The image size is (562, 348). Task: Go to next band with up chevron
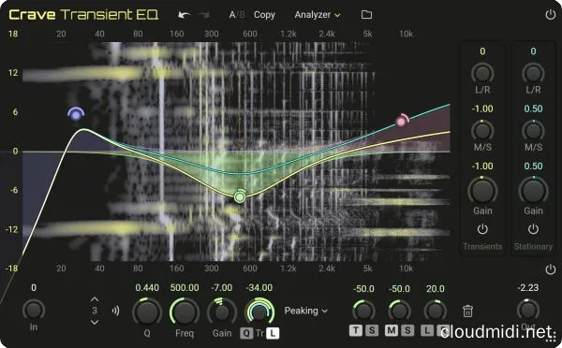[95, 299]
